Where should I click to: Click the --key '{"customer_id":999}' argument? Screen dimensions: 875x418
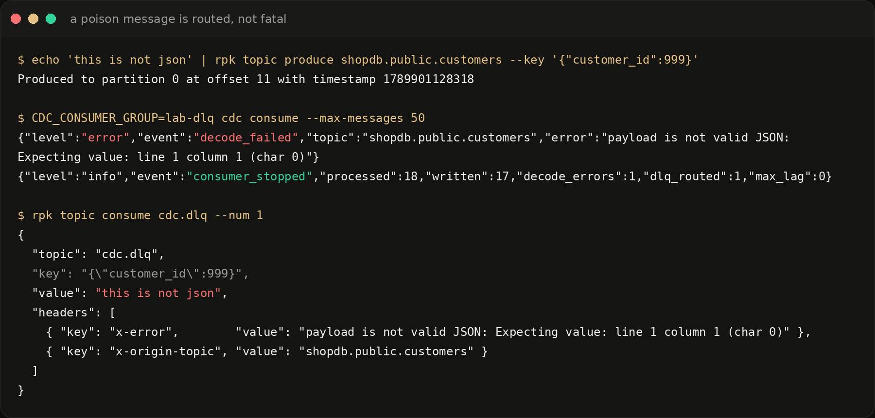[x=604, y=60]
